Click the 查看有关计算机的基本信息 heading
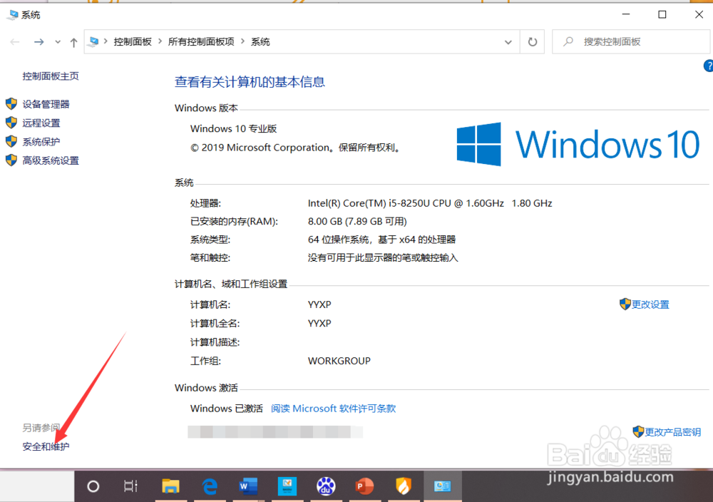 tap(250, 82)
